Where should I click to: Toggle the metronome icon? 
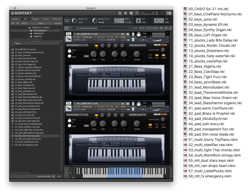139,21
